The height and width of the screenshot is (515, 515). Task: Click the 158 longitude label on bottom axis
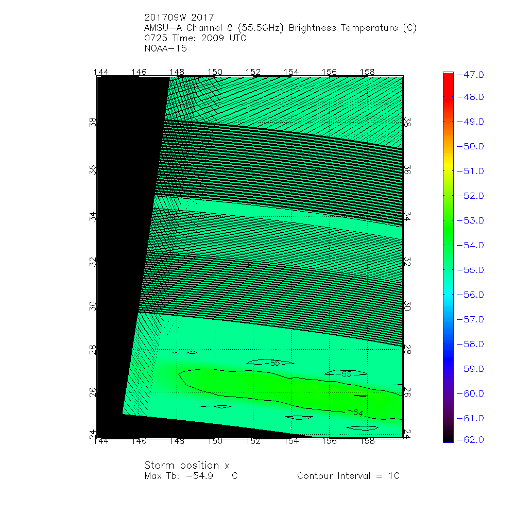[367, 441]
